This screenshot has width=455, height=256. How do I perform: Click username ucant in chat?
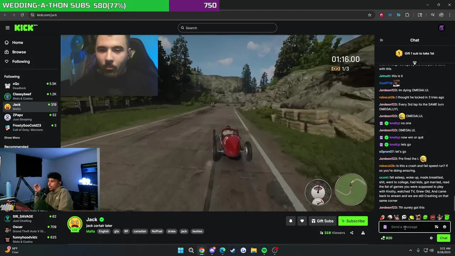(x=384, y=177)
